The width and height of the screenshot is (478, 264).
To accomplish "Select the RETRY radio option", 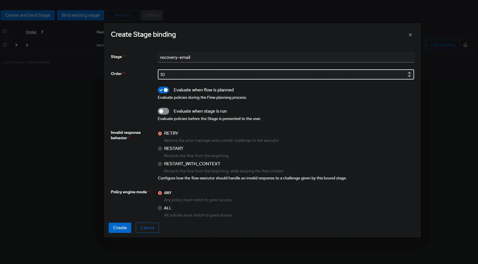I will pyautogui.click(x=160, y=134).
